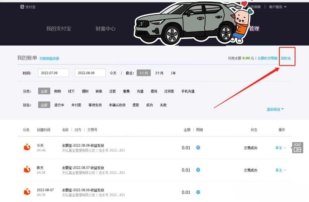309x202 pixels.
Task: Filter by status 退款
Action: (x=136, y=105)
